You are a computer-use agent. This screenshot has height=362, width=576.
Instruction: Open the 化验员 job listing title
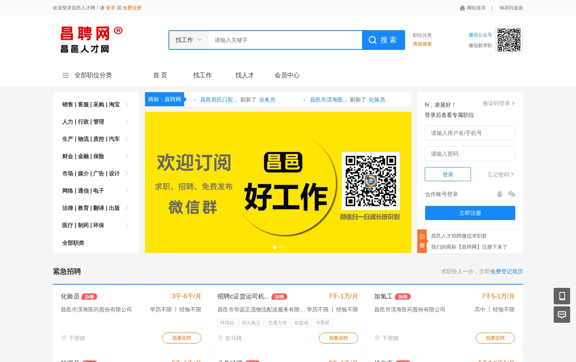(70, 297)
